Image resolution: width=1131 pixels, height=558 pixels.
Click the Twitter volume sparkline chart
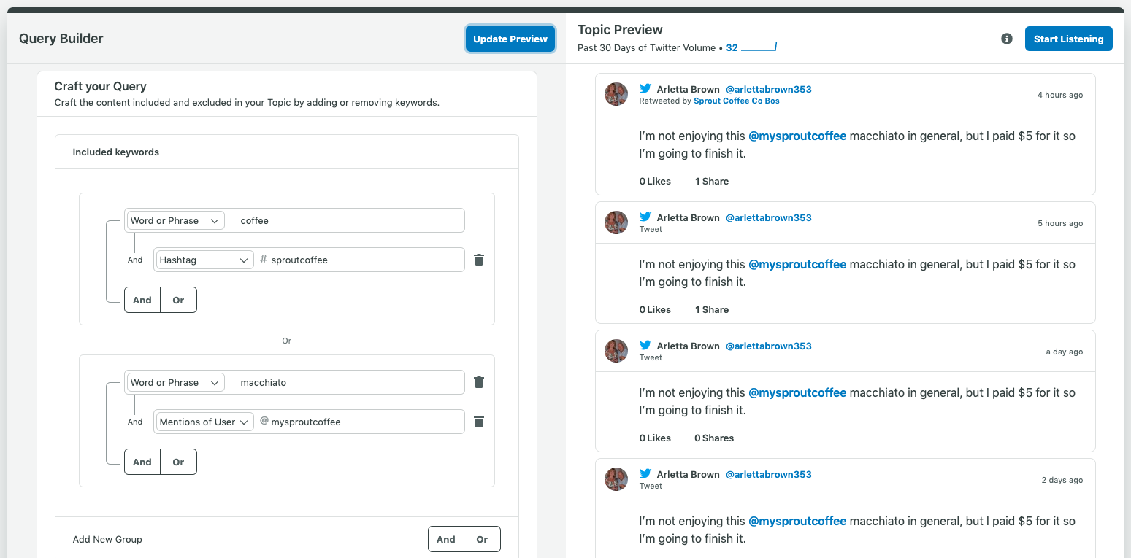pos(759,47)
